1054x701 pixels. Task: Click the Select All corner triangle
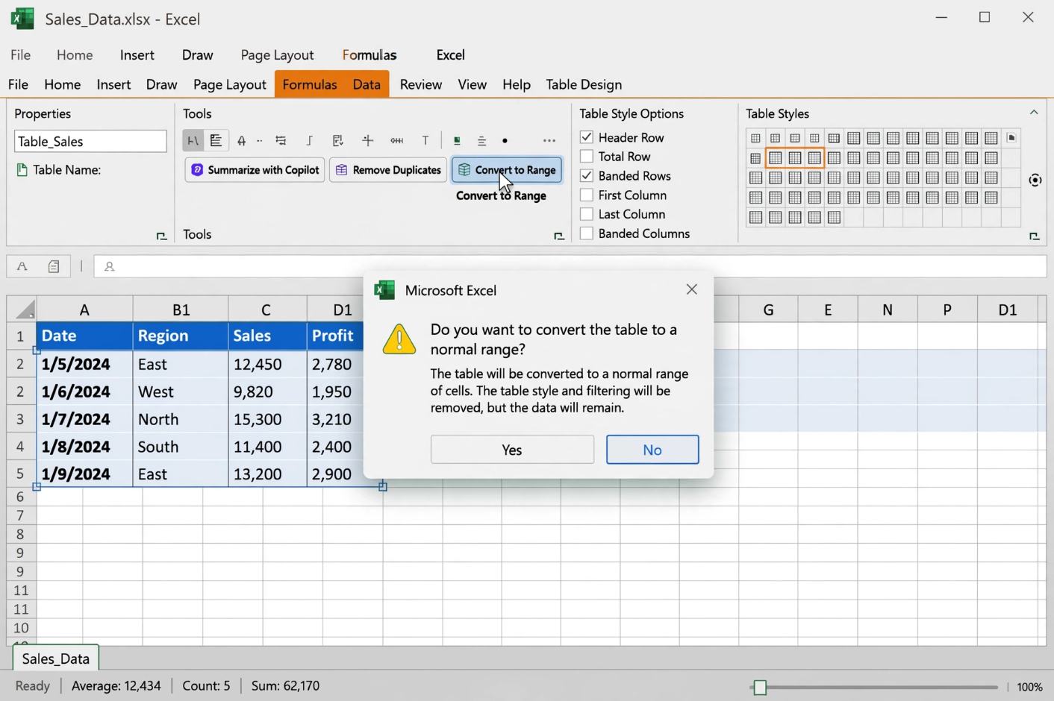click(25, 309)
